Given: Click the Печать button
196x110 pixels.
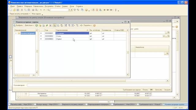Looking at the screenshot, I should point(145,90).
